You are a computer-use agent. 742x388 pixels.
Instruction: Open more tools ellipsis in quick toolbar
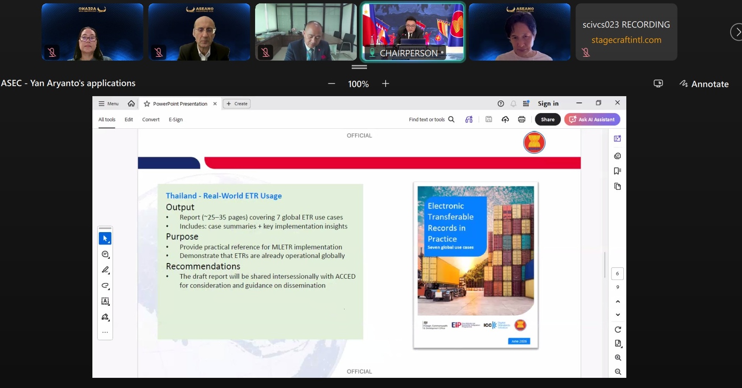[105, 333]
